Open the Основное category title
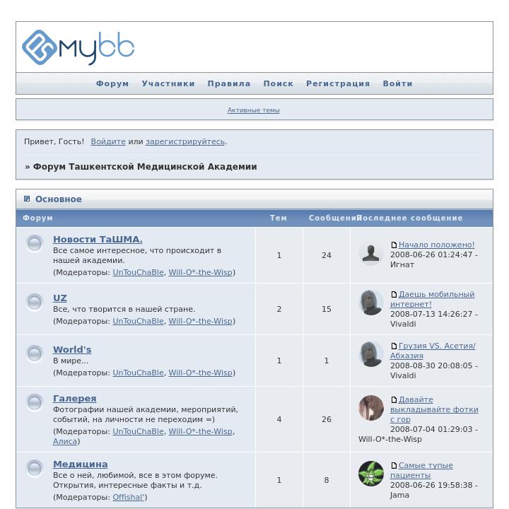509x509 pixels. coord(59,199)
